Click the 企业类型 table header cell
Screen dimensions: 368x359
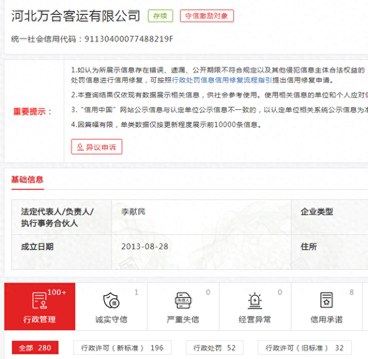tap(329, 217)
